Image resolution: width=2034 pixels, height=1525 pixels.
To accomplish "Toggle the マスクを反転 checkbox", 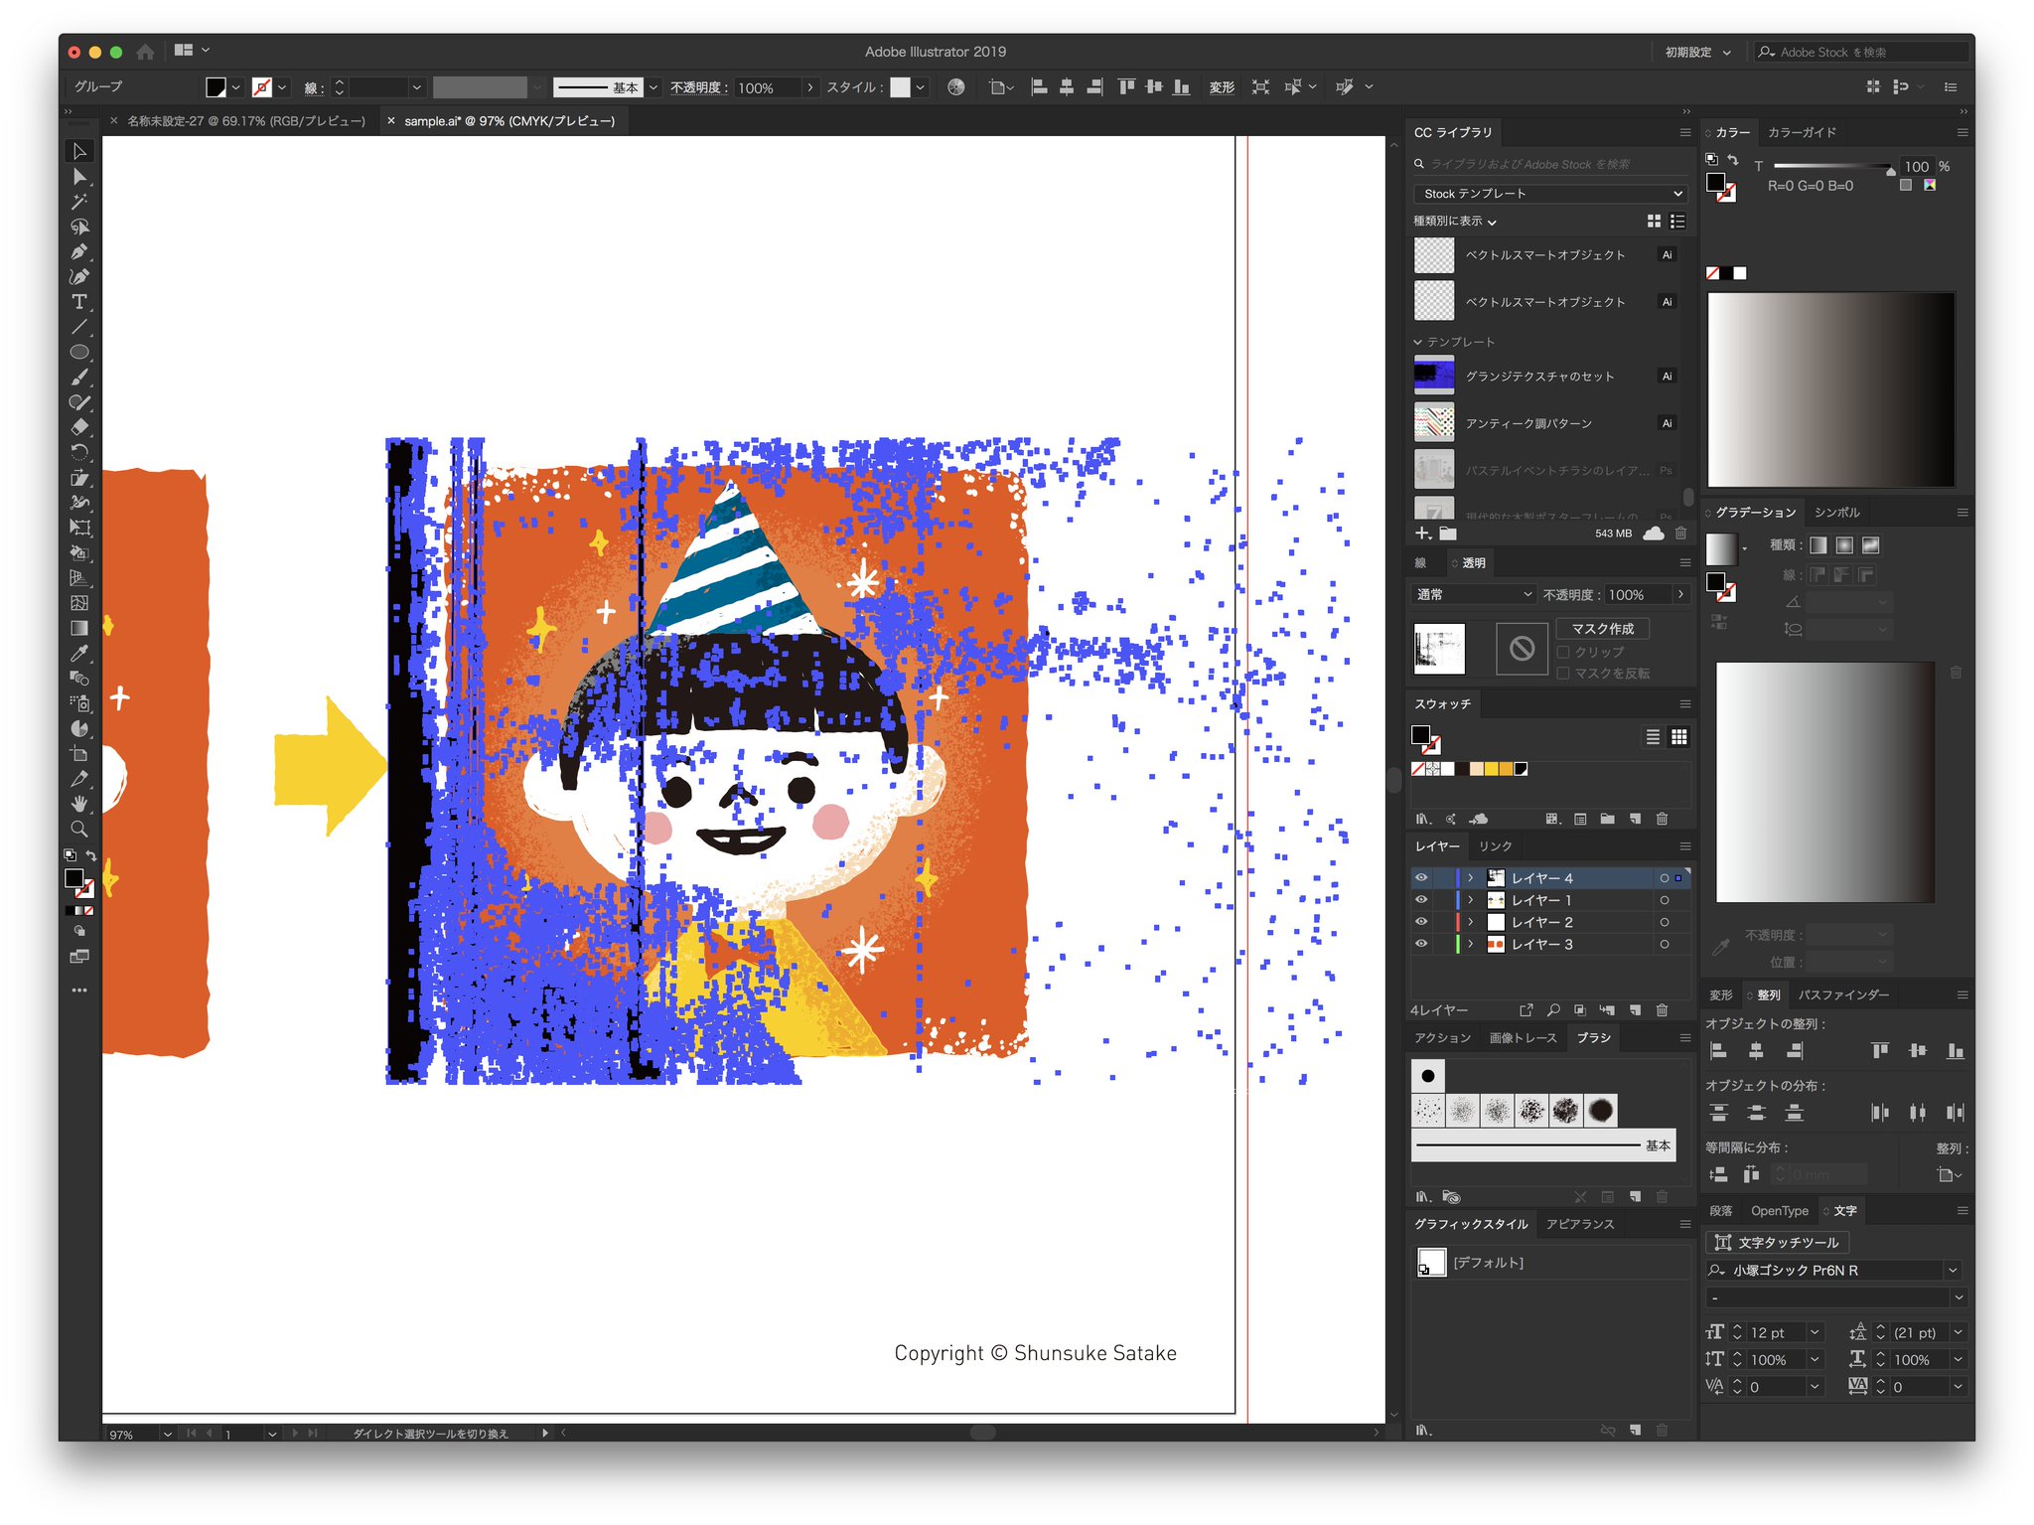I will 1563,674.
